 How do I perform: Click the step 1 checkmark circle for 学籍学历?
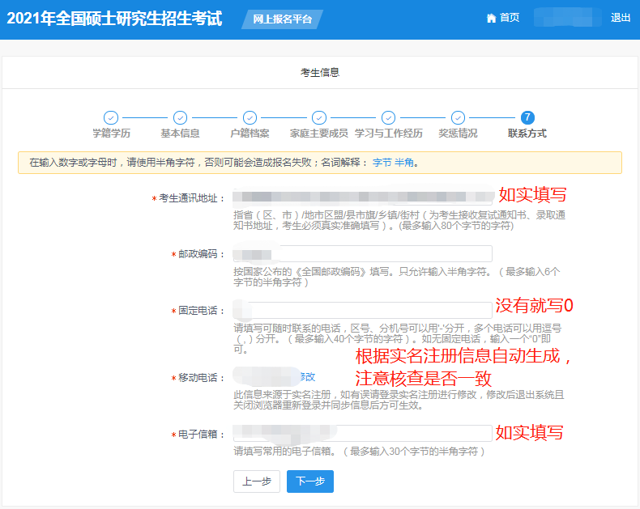tap(111, 118)
